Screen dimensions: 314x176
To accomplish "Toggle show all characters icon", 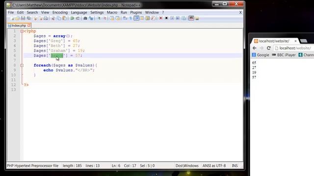I will (x=131, y=19).
